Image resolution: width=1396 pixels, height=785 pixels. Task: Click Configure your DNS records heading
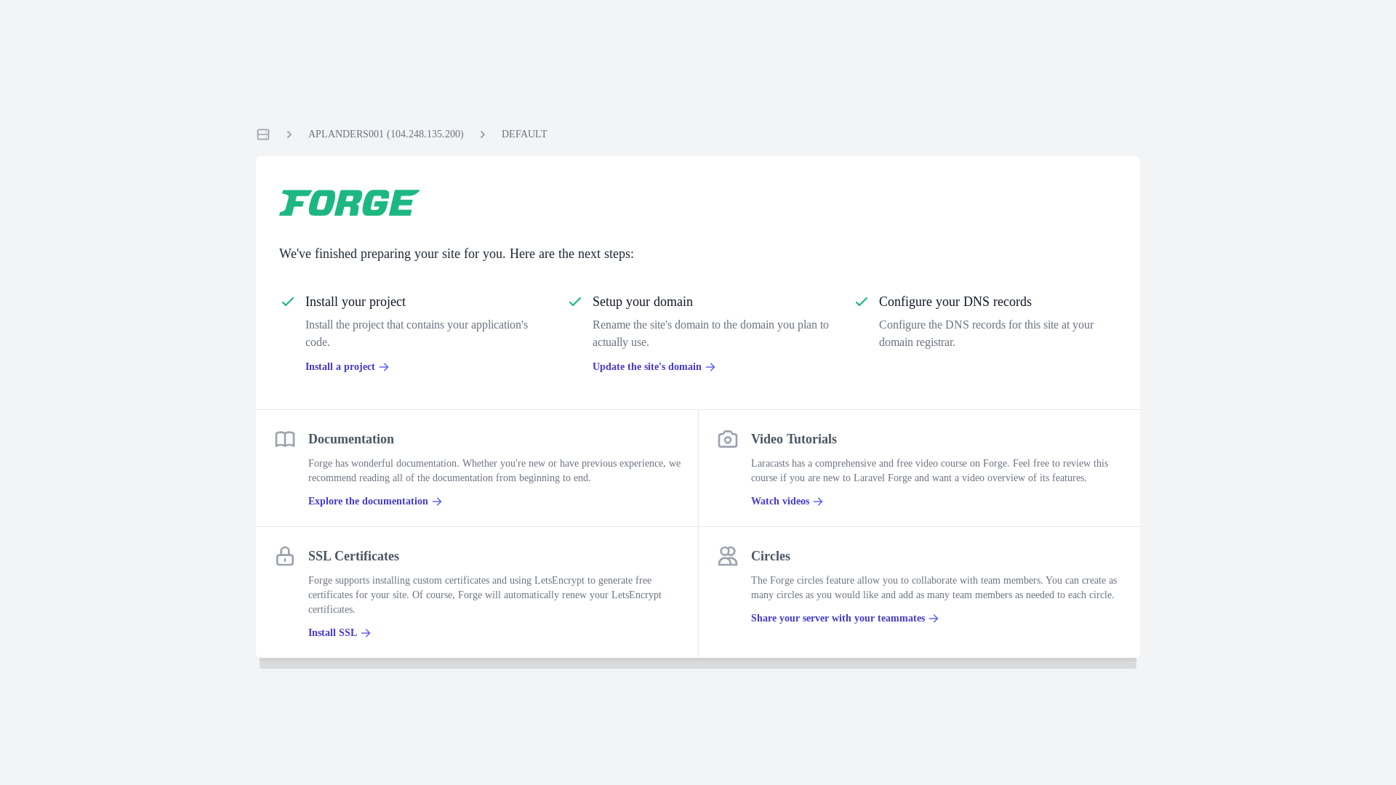click(955, 302)
